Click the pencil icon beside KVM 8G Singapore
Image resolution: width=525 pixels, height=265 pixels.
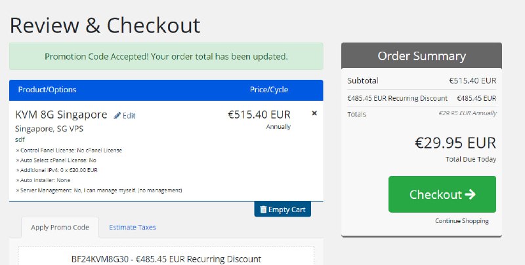pyautogui.click(x=117, y=115)
